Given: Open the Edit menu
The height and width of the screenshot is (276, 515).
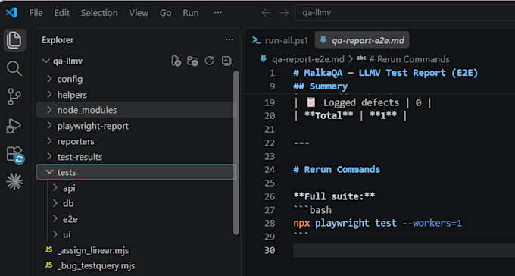Looking at the screenshot, I should pyautogui.click(x=62, y=13).
